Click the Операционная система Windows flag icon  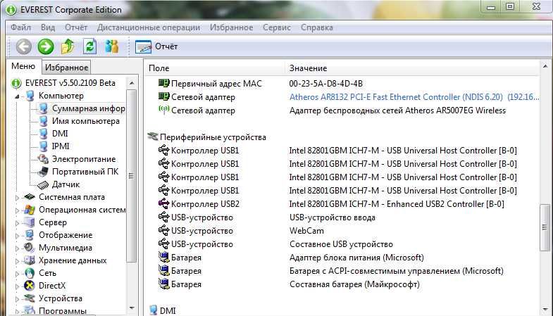(x=30, y=210)
